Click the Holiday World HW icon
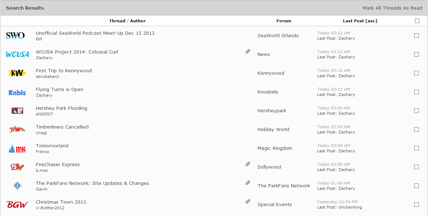 17,130
